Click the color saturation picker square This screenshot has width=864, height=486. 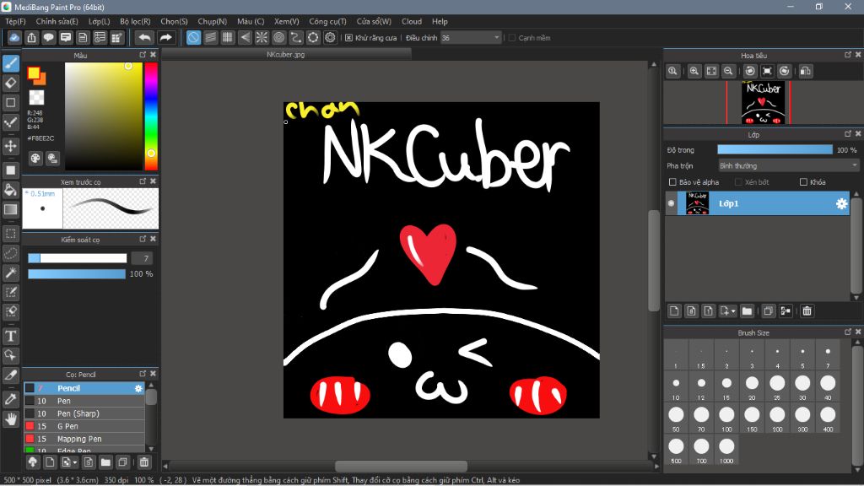coord(104,116)
